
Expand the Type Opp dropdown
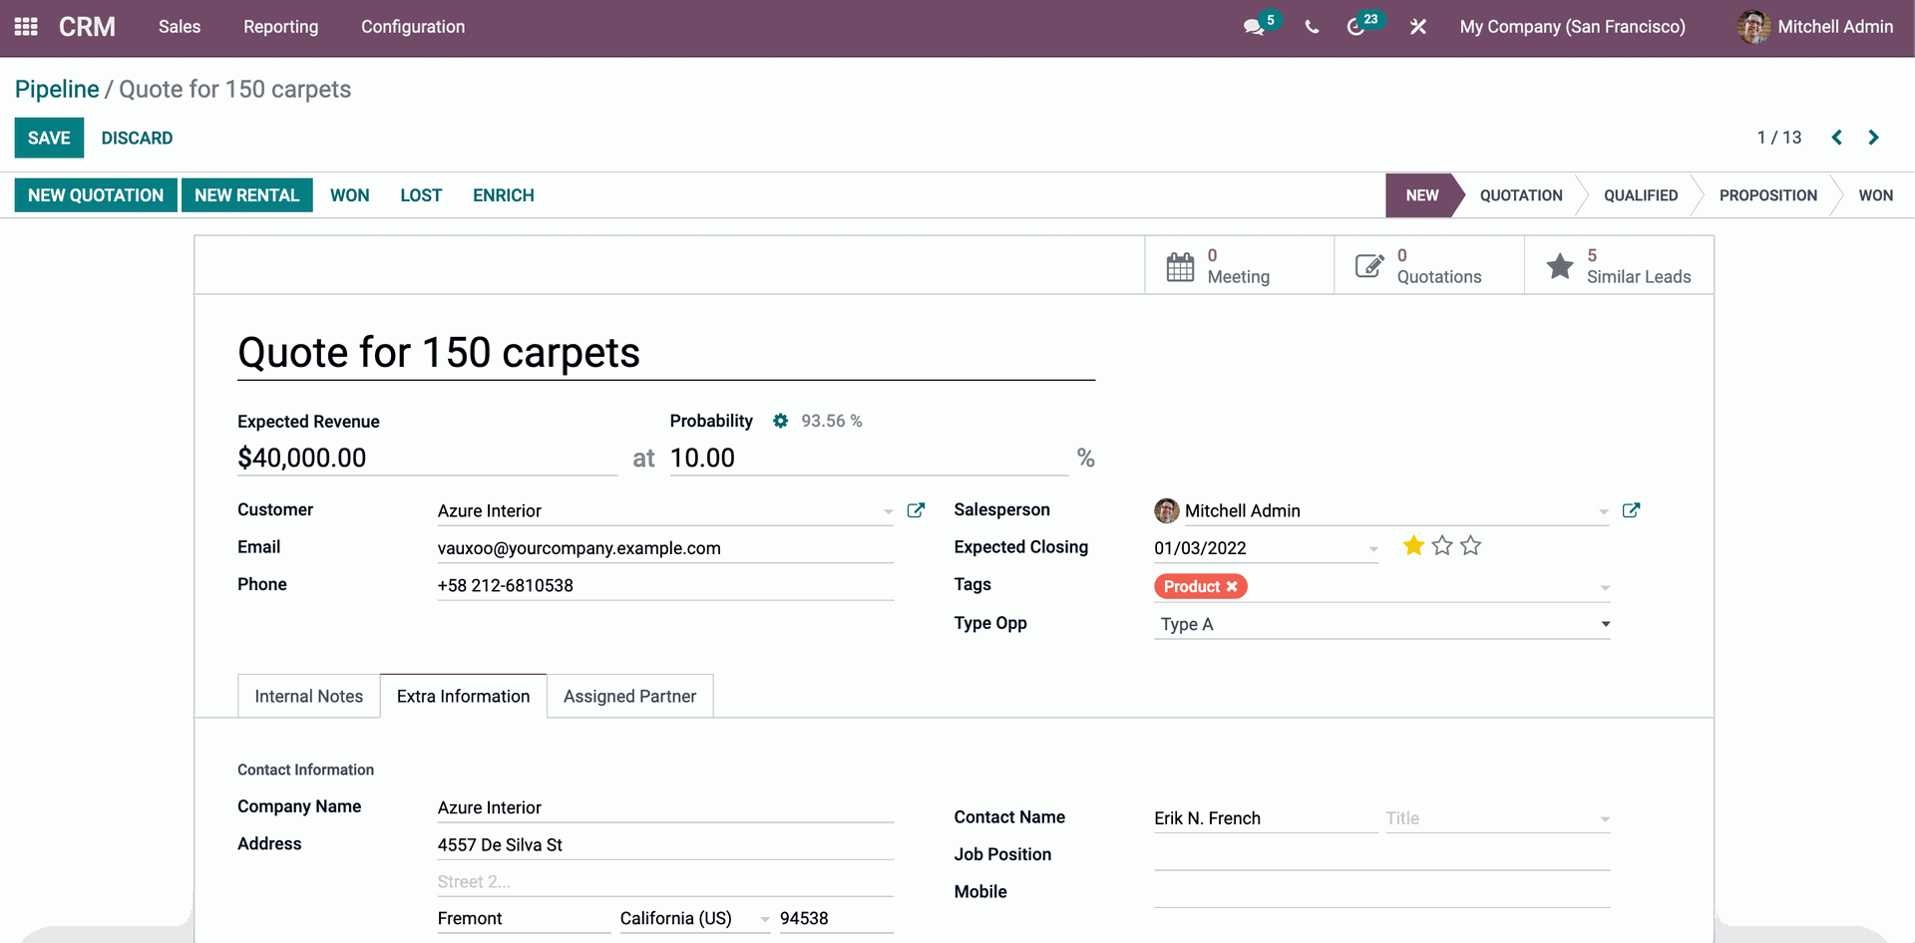[x=1605, y=624]
